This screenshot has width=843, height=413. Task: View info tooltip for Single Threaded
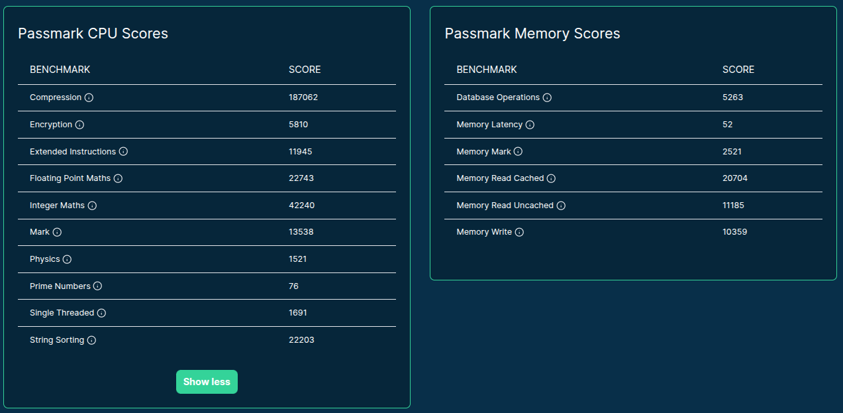[101, 313]
